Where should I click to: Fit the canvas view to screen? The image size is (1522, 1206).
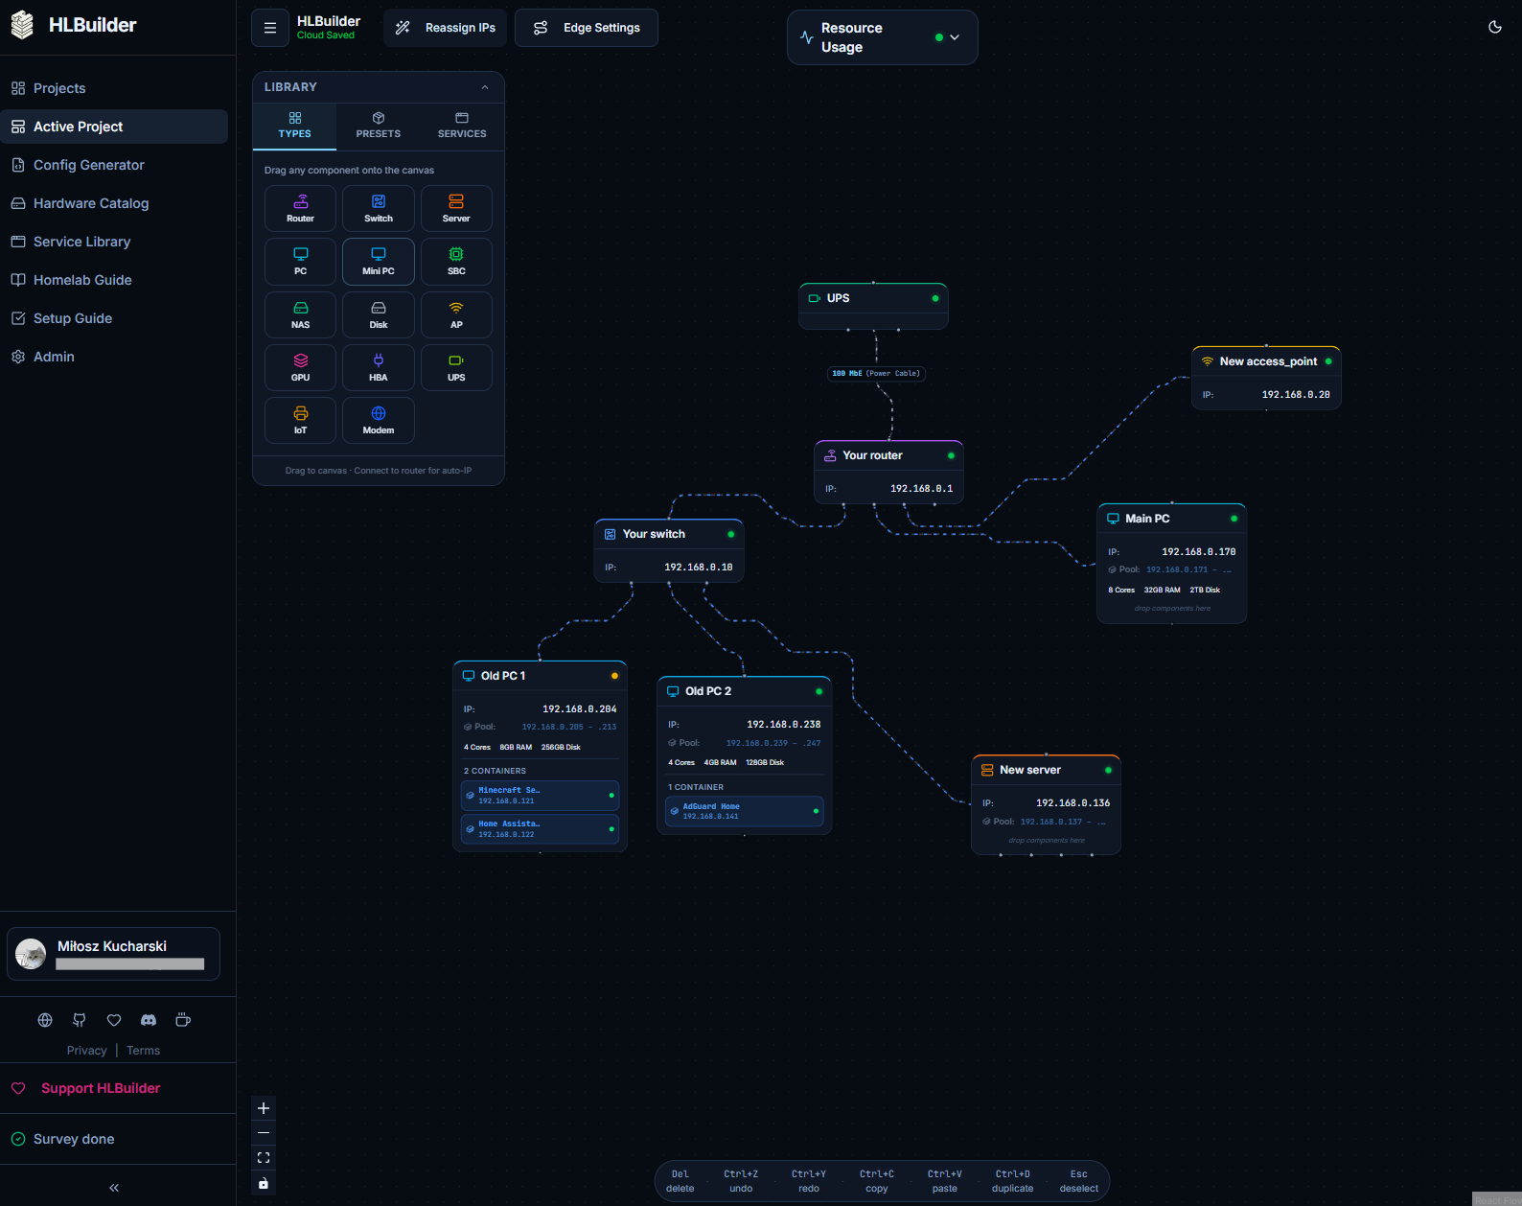click(264, 1158)
